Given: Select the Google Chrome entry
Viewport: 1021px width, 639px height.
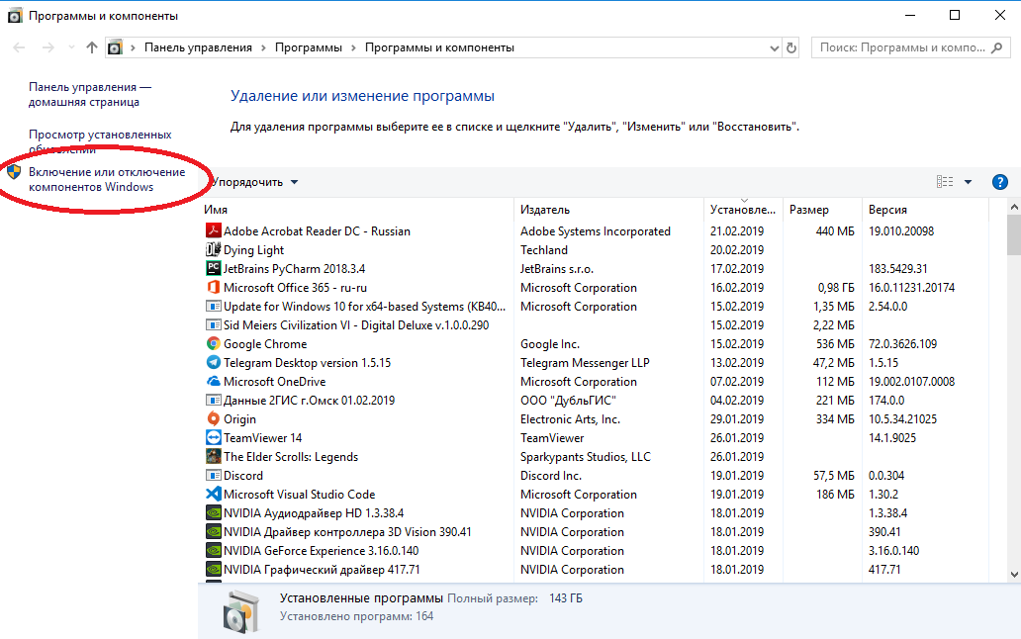Looking at the screenshot, I should point(596,343).
